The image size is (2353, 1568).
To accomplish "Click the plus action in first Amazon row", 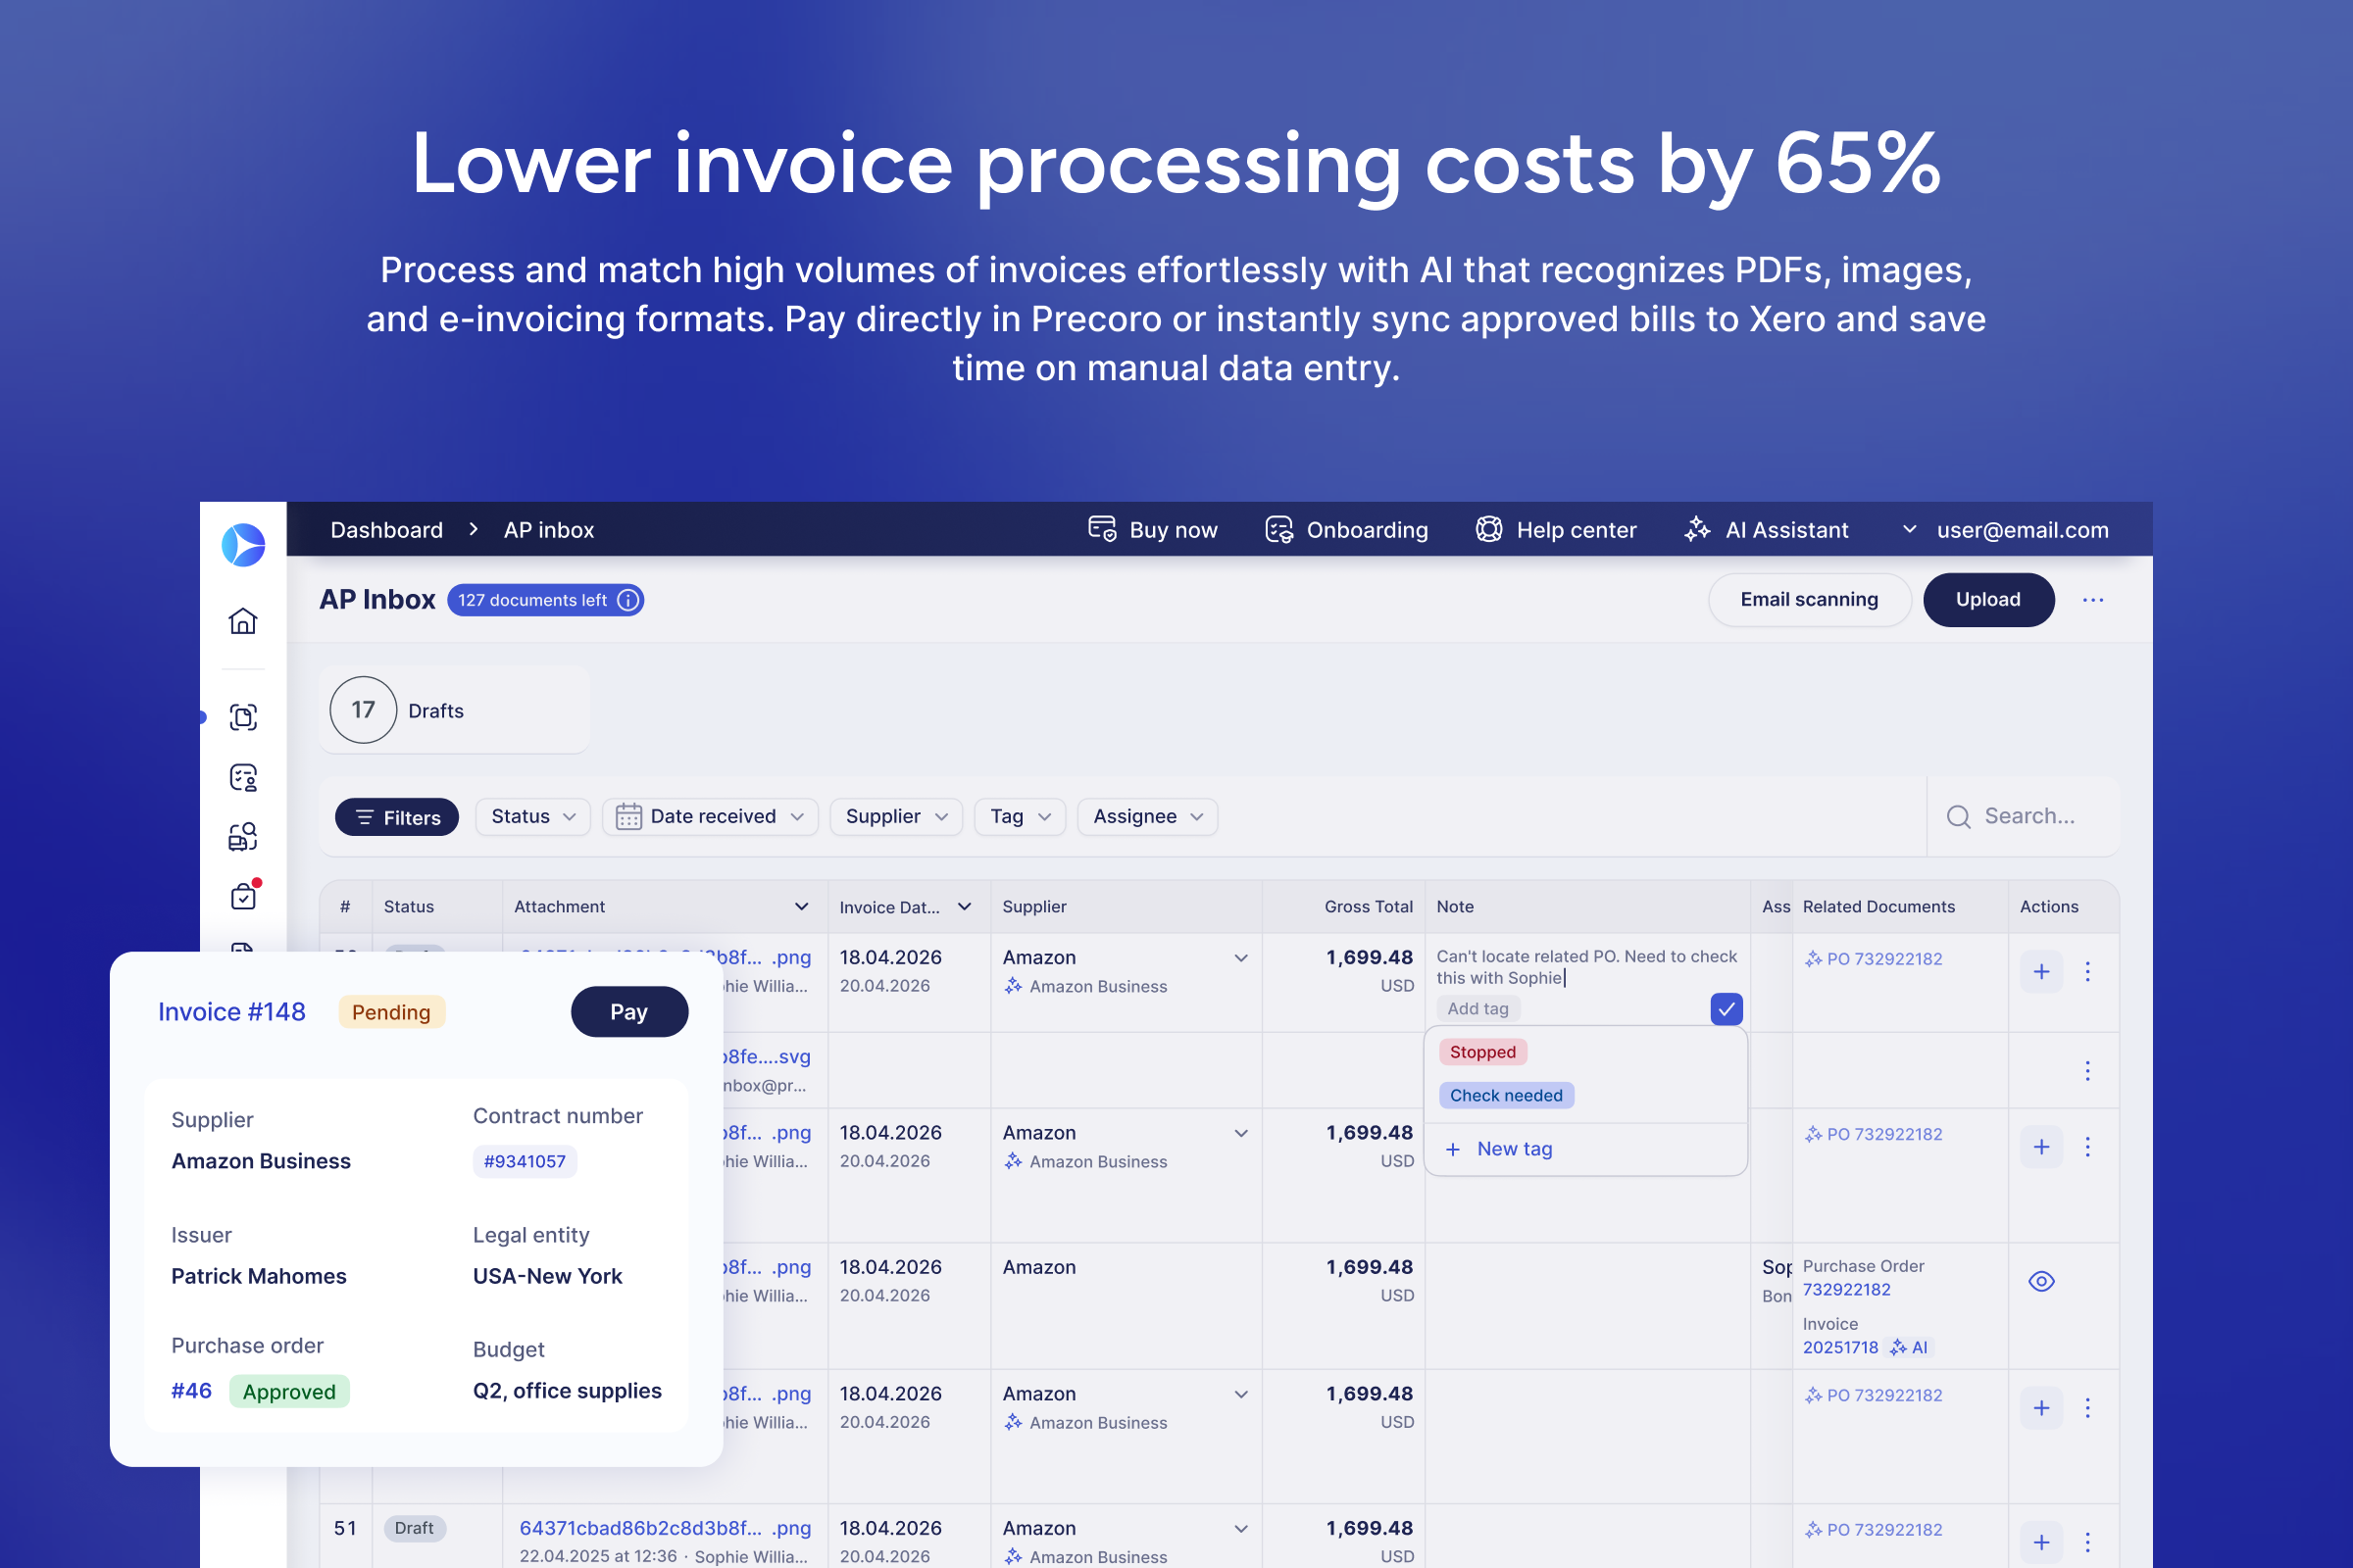I will tap(2041, 971).
